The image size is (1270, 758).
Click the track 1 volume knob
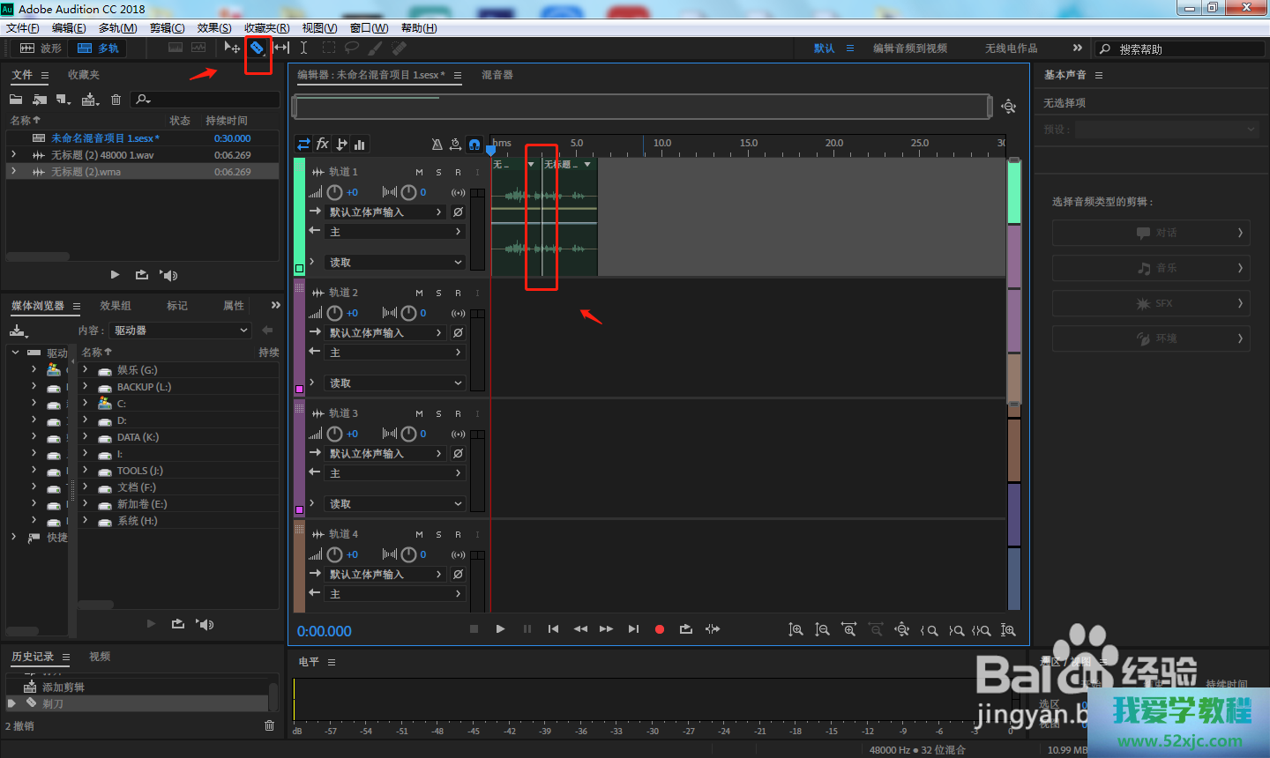[335, 192]
